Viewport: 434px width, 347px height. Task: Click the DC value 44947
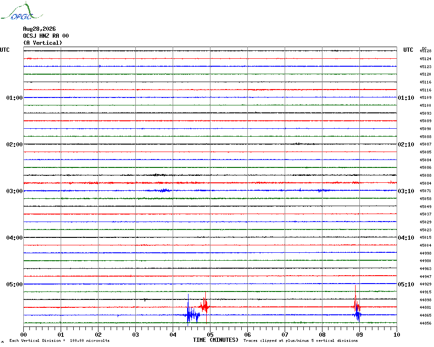426,277
